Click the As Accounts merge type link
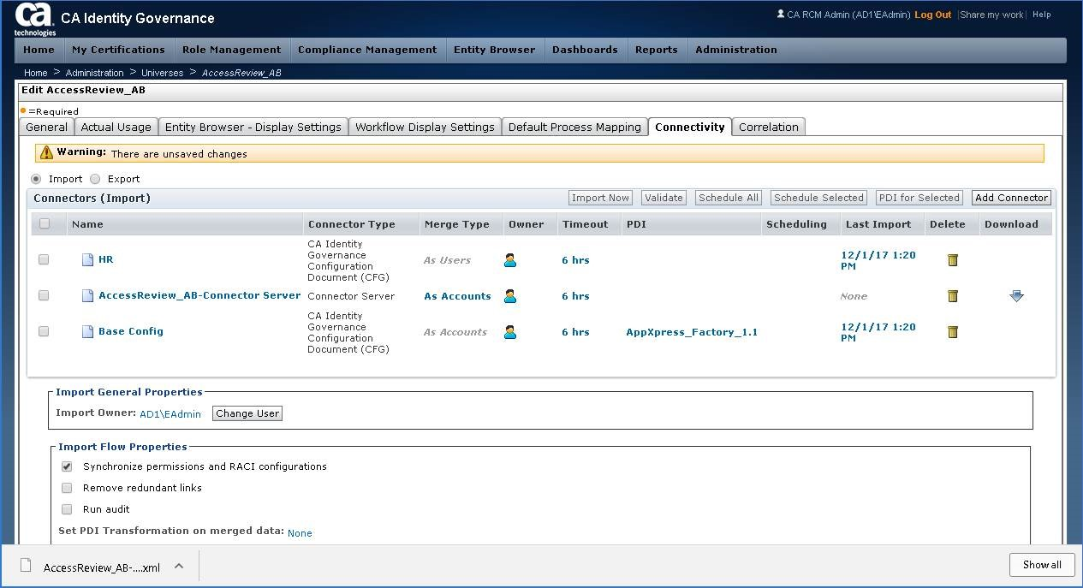The image size is (1083, 588). (458, 296)
